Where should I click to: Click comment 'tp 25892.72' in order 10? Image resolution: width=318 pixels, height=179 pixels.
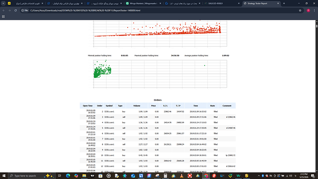click(x=230, y=155)
